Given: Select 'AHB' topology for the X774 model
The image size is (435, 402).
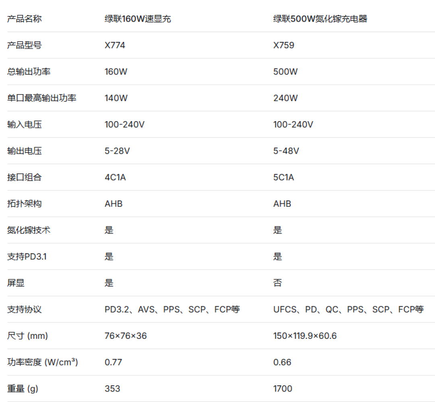Looking at the screenshot, I should coord(114,204).
